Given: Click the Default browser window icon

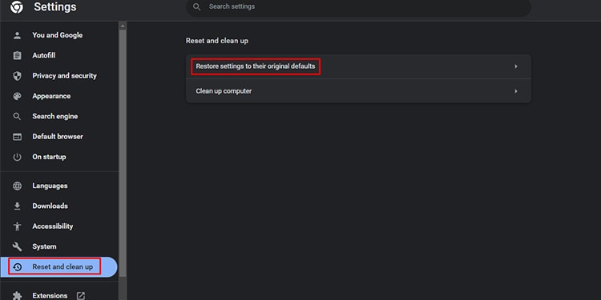Looking at the screenshot, I should 17,137.
